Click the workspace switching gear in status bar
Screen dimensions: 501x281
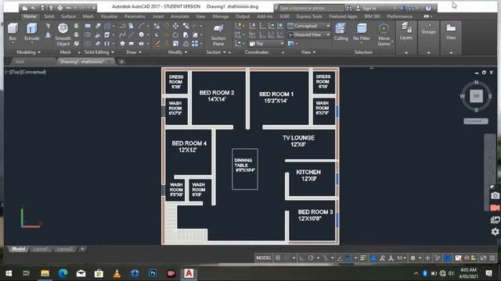(x=413, y=258)
